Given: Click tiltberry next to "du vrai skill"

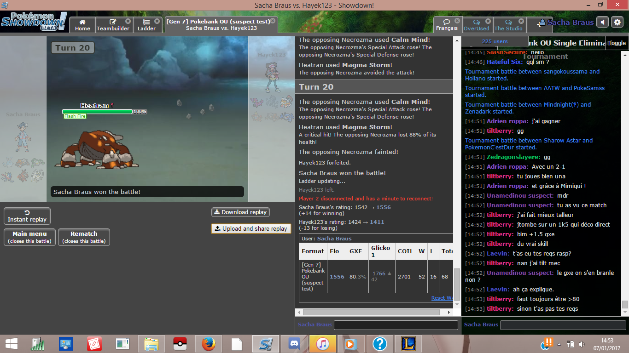Looking at the screenshot, I should 500,244.
